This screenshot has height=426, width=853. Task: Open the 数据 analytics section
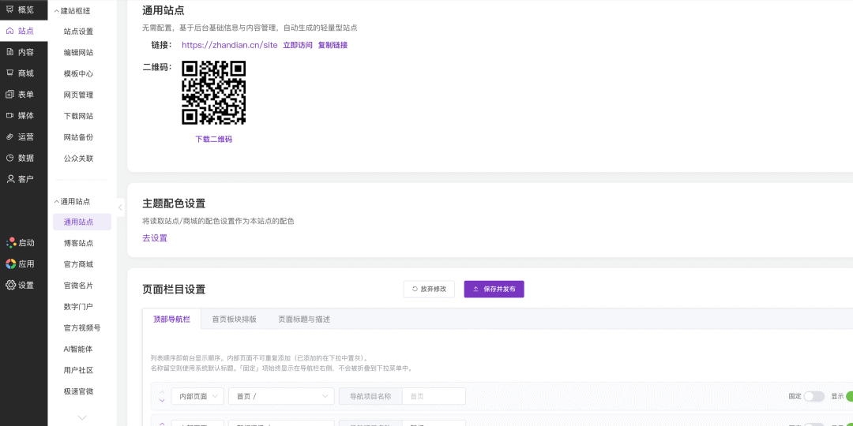[x=20, y=158]
